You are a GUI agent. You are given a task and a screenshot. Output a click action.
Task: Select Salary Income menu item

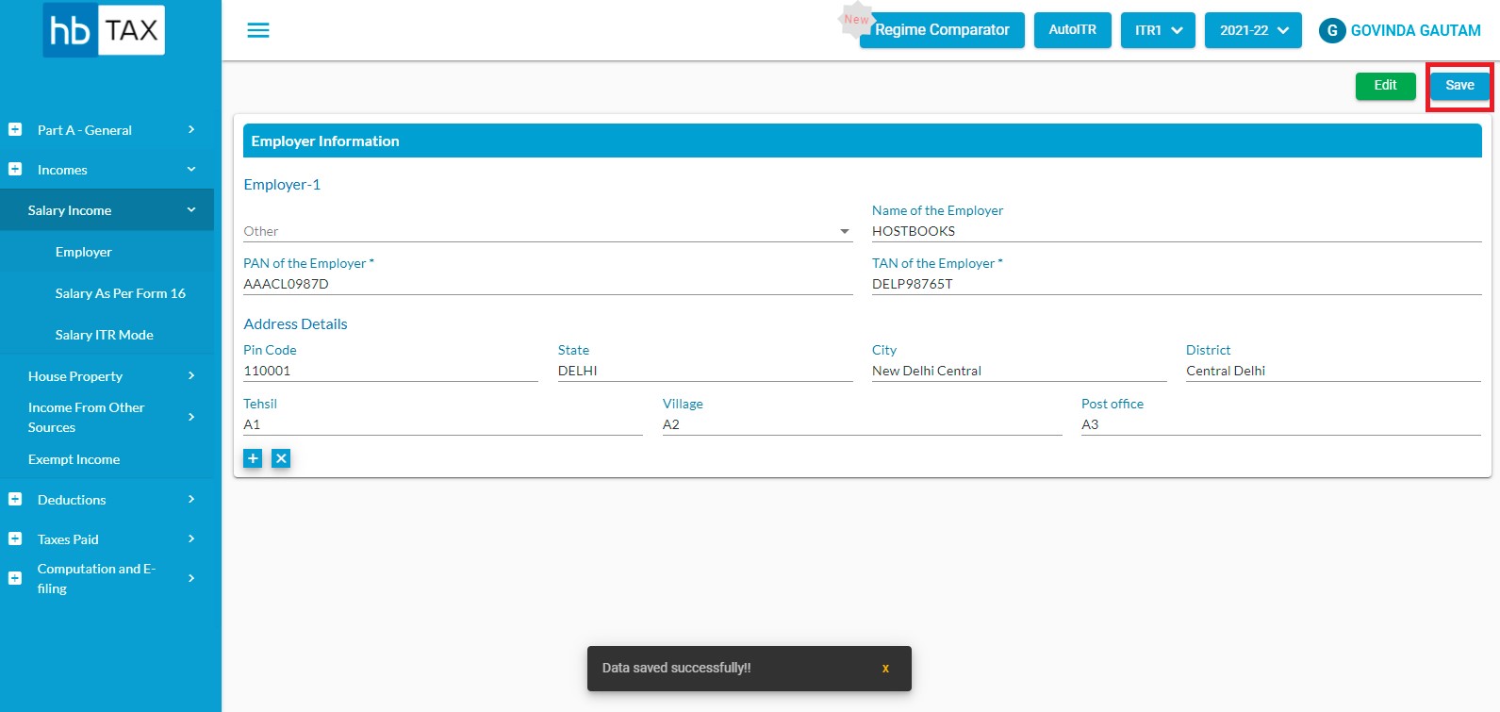click(107, 209)
